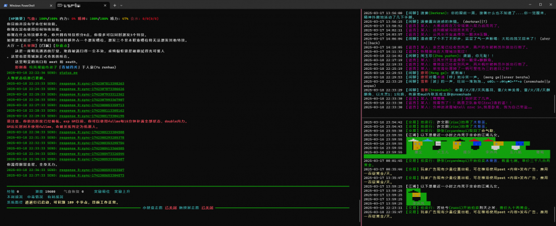
Task: Open a new terminal tab with plus
Action: (114, 6)
